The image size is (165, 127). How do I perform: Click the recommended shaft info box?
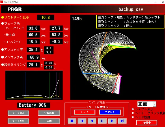130,22
